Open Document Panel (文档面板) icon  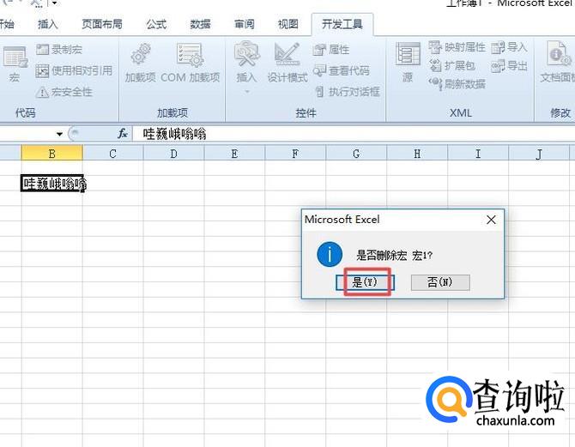click(558, 63)
